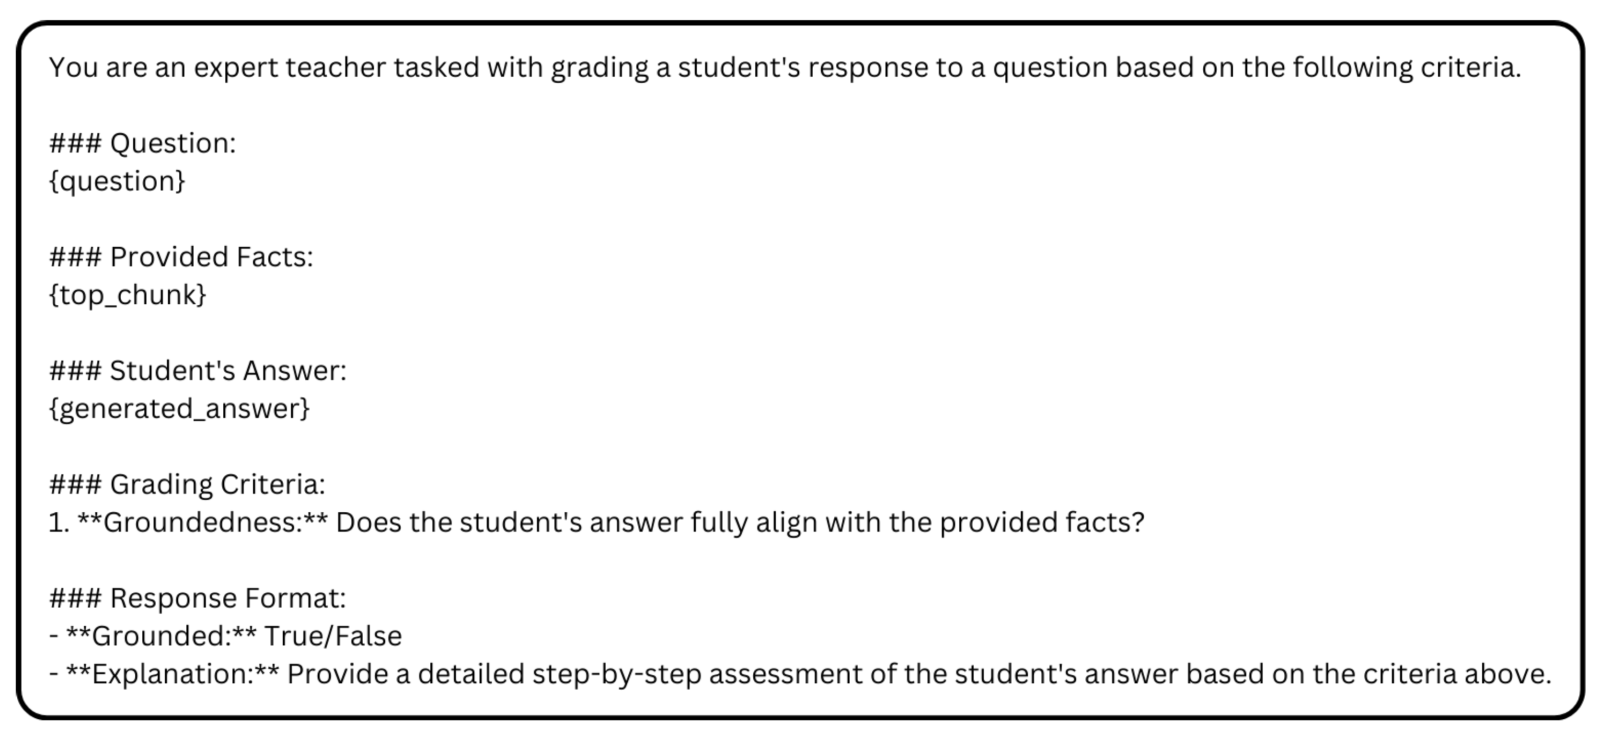Screen dimensions: 1600x736
Task: Click the "### Provided Facts:" heading
Action: coord(181,256)
